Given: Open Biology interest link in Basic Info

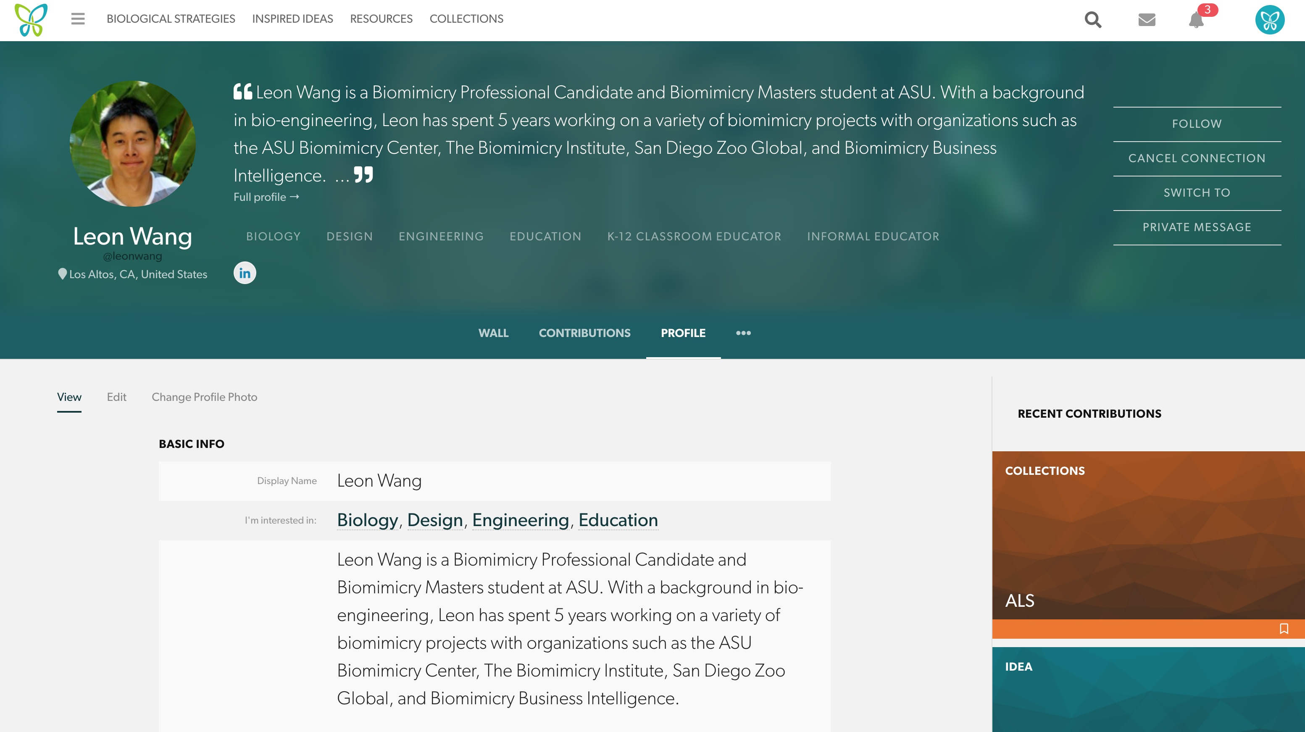Looking at the screenshot, I should 367,520.
